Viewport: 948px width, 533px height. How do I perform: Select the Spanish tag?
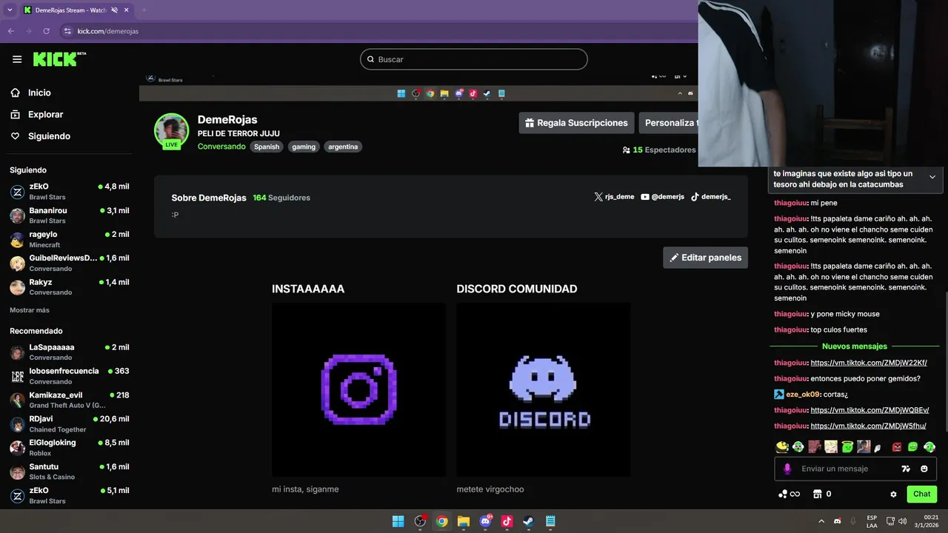click(x=267, y=147)
